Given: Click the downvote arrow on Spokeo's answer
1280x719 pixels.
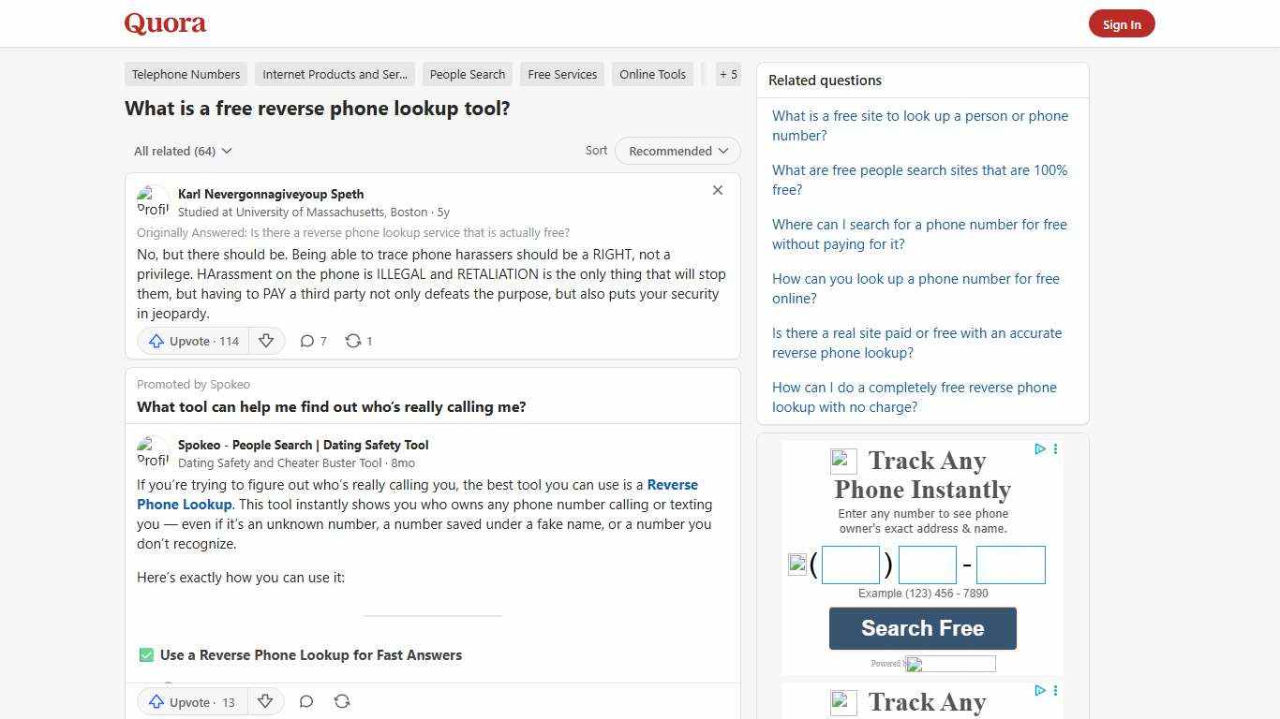Looking at the screenshot, I should (x=265, y=701).
